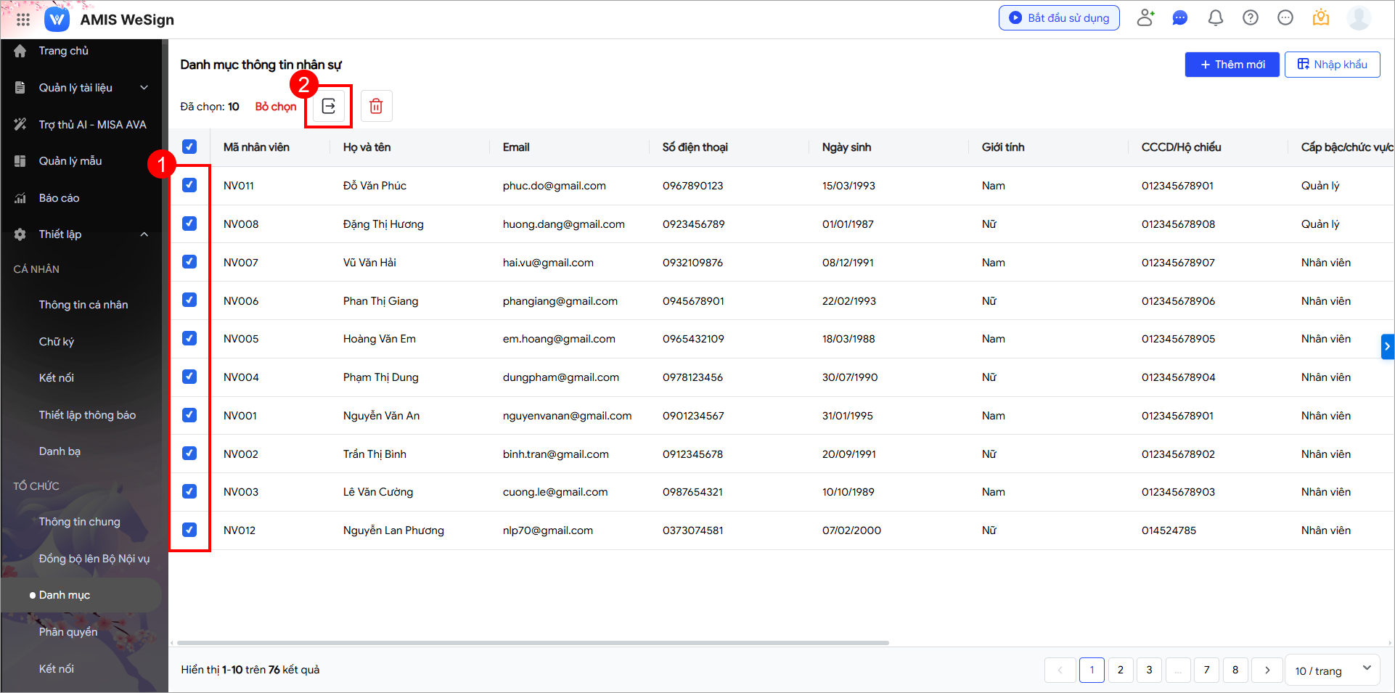1395x693 pixels.
Task: Deselect employee NV012 checkbox
Action: point(189,530)
